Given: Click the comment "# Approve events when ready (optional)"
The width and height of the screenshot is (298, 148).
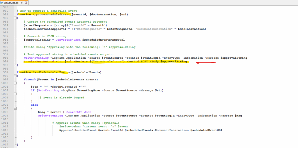Looking at the screenshot, I should pyautogui.click(x=86, y=123).
